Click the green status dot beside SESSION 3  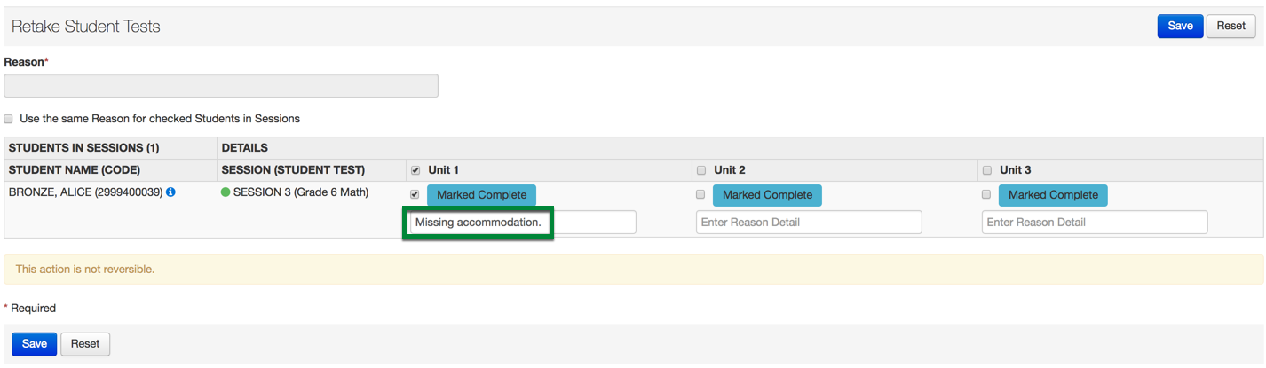pyautogui.click(x=226, y=192)
